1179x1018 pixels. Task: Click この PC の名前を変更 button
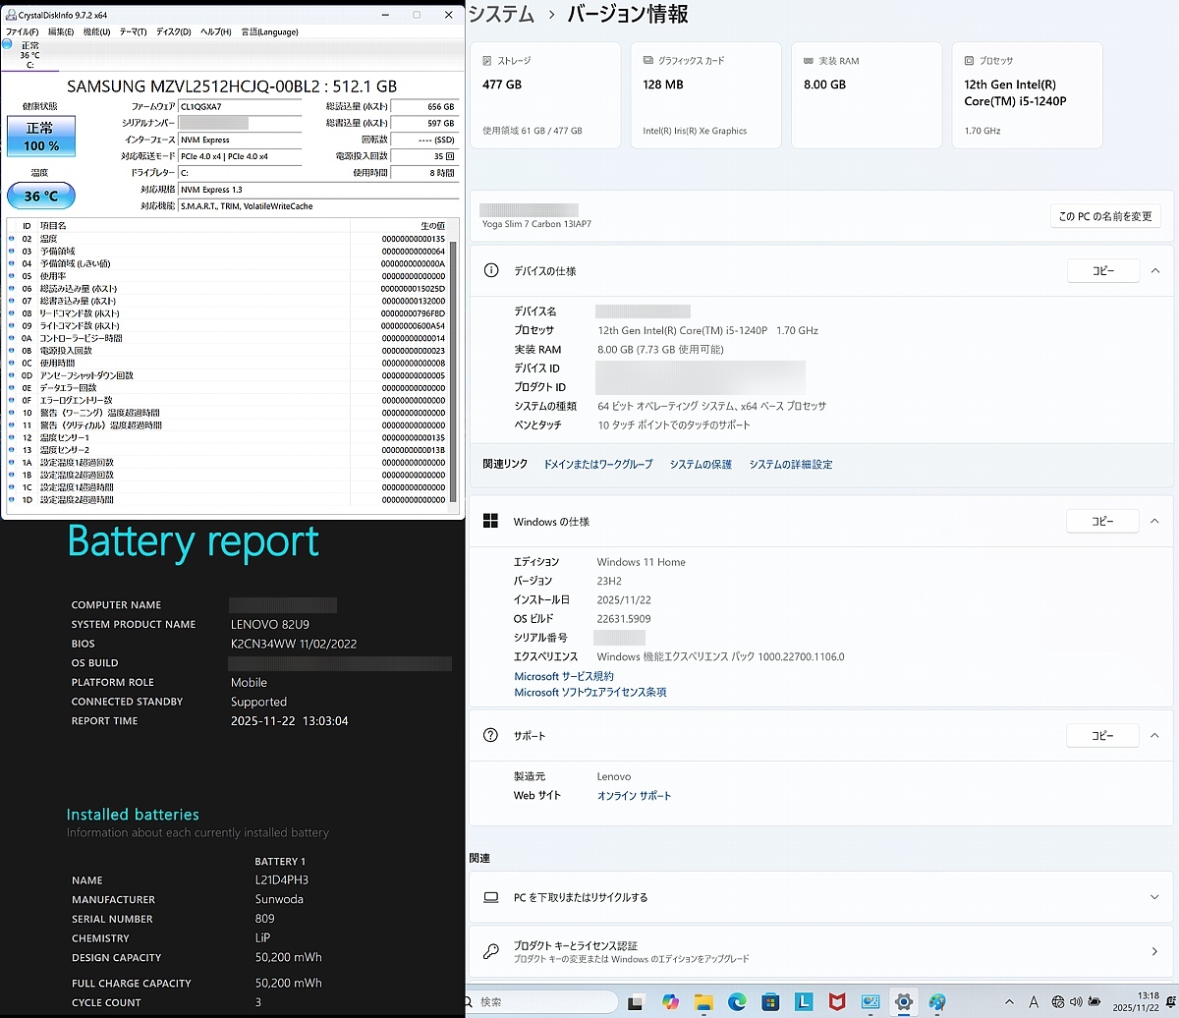click(x=1105, y=216)
